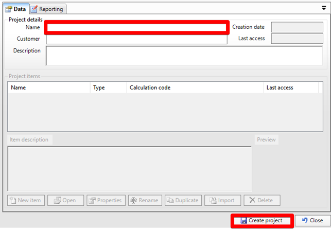Click the Duplicate pages icon
The width and height of the screenshot is (331, 230).
coord(170,200)
